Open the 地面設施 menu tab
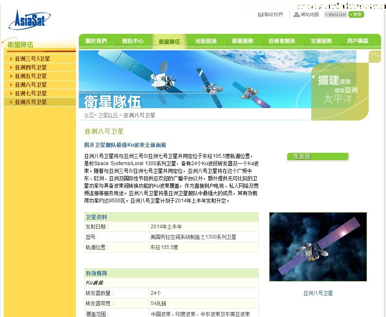Viewport: 386px width, 317px height. (206, 41)
